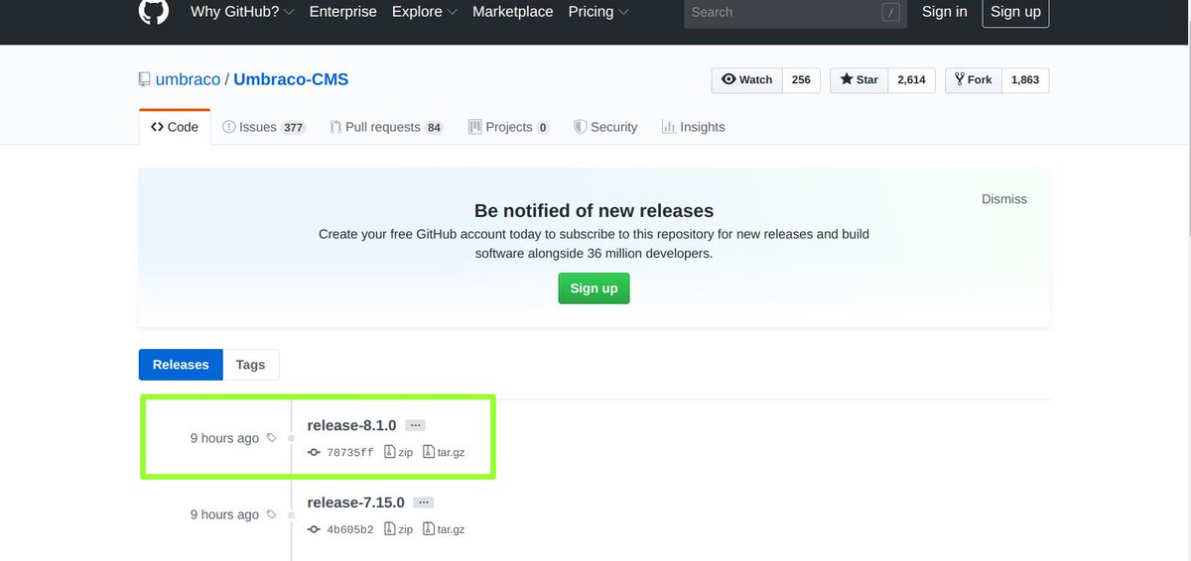
Task: Click the commit icon next to 78735ff
Action: click(x=314, y=452)
